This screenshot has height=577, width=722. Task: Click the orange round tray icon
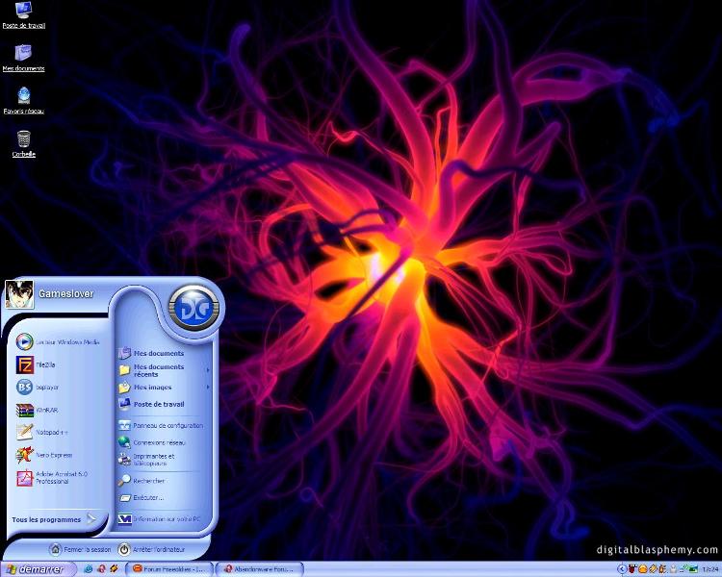(x=643, y=569)
